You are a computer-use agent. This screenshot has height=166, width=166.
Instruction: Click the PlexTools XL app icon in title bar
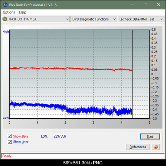pos(5,5)
